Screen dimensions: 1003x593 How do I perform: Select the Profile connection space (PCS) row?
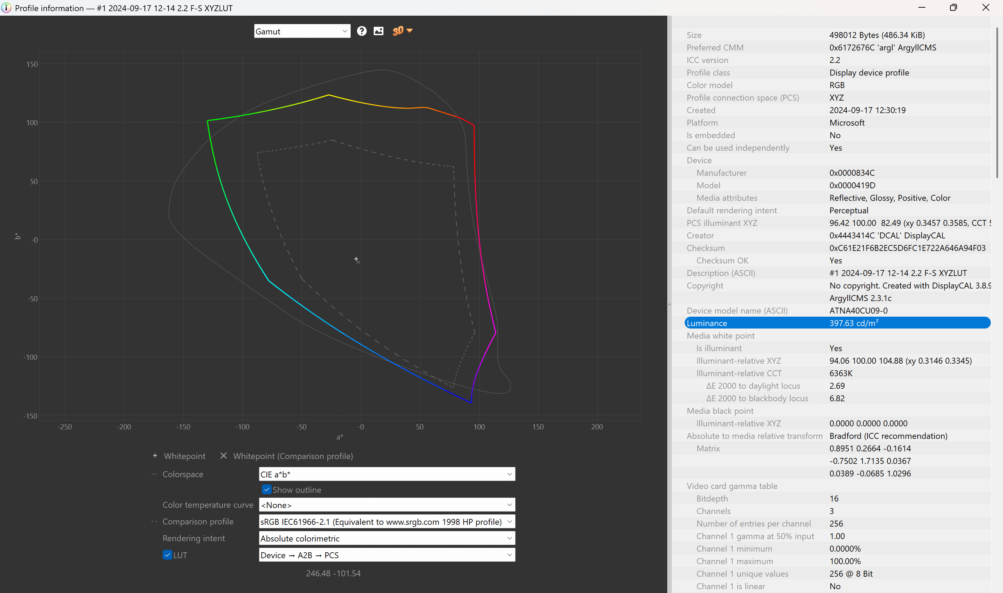[x=838, y=97]
